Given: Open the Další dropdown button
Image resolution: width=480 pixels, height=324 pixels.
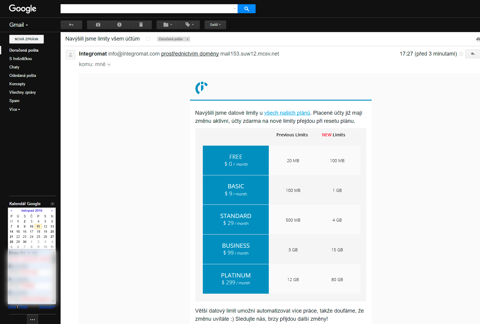Looking at the screenshot, I should coord(215,25).
